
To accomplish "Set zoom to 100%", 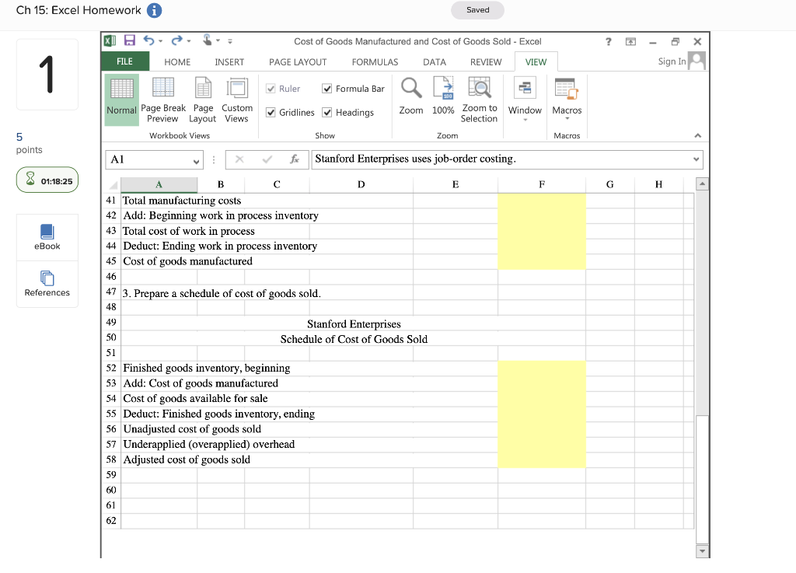I will 442,100.
